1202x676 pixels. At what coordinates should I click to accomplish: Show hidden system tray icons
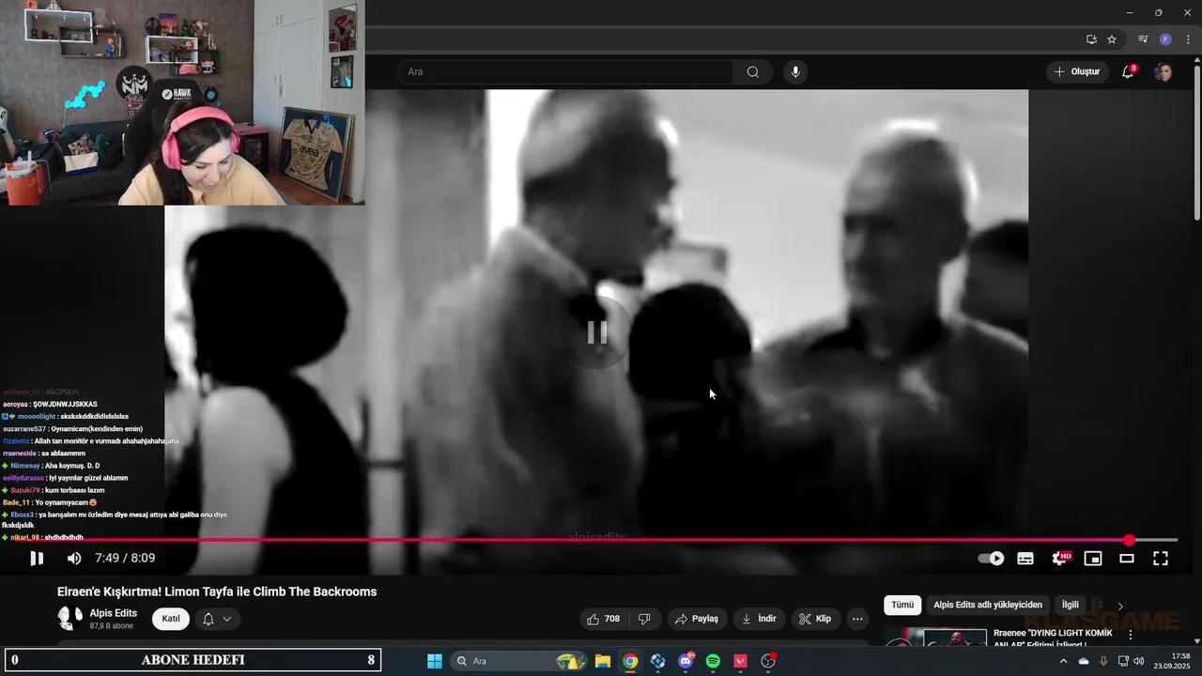tap(1063, 661)
